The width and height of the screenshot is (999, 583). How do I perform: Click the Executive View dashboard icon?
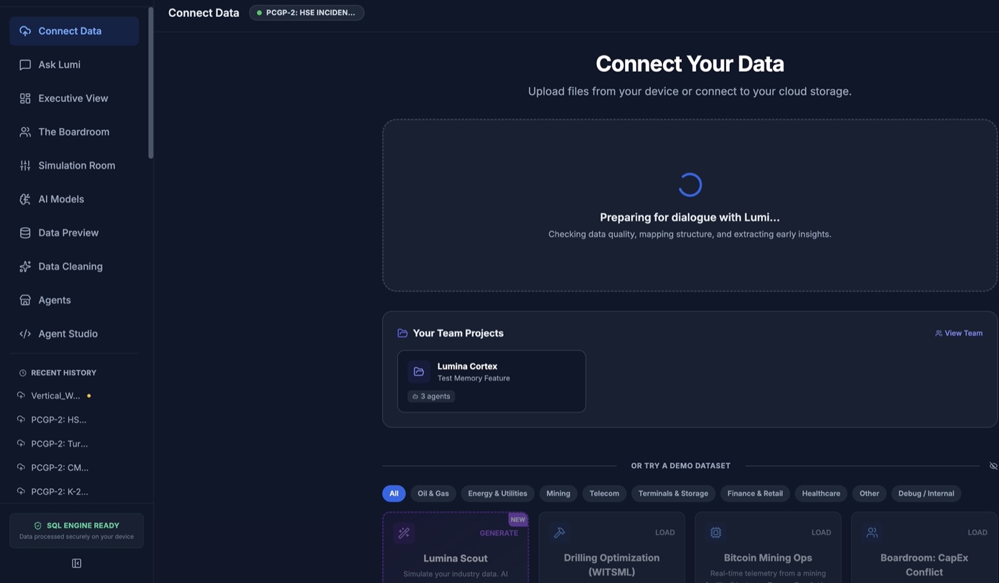click(25, 99)
